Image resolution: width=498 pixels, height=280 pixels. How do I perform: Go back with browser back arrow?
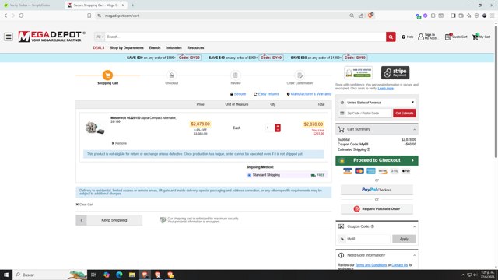pyautogui.click(x=5, y=16)
